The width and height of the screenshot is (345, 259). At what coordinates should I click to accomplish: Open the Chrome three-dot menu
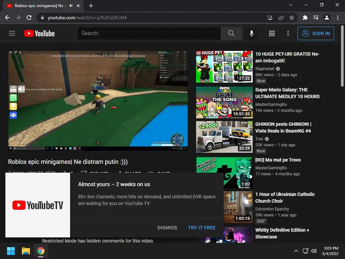pos(338,18)
